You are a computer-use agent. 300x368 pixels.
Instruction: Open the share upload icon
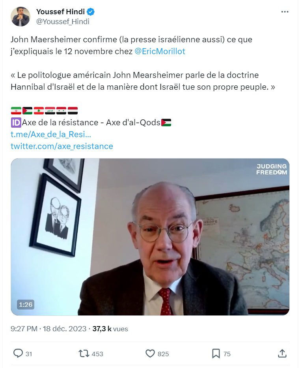click(282, 353)
